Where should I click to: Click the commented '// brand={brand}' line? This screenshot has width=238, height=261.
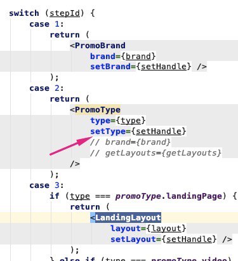[x=130, y=142]
